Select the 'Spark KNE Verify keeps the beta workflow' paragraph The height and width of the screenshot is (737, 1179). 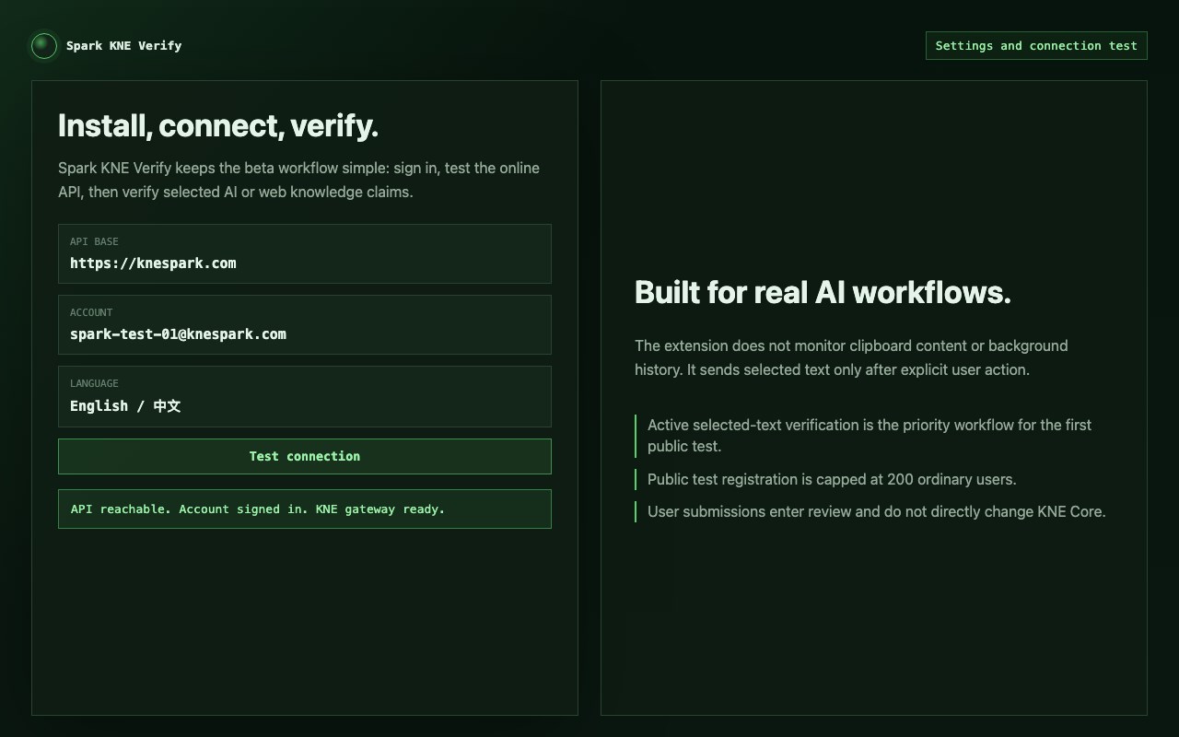click(x=299, y=181)
